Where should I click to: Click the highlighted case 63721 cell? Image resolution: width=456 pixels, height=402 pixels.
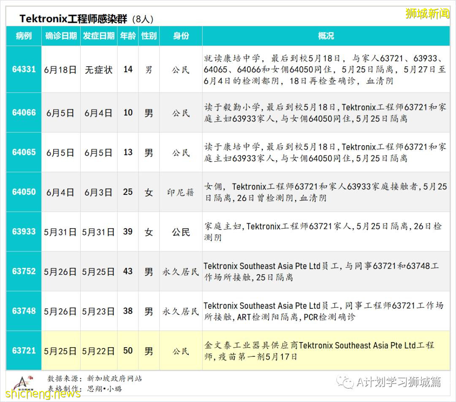point(24,351)
